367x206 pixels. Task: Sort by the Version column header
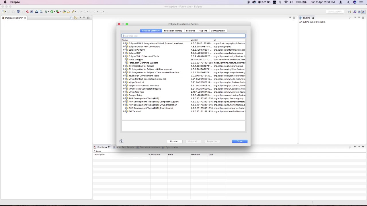click(202, 40)
